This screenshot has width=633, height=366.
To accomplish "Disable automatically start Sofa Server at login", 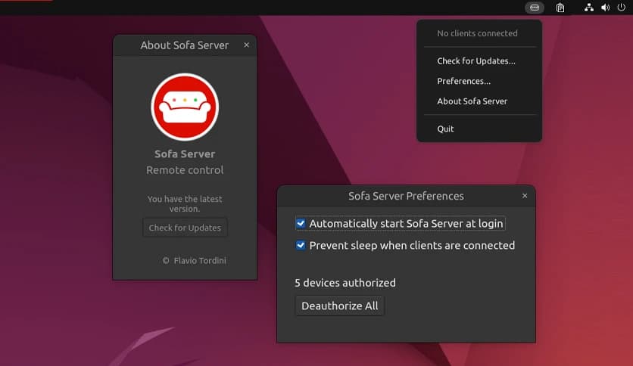I will [x=301, y=224].
